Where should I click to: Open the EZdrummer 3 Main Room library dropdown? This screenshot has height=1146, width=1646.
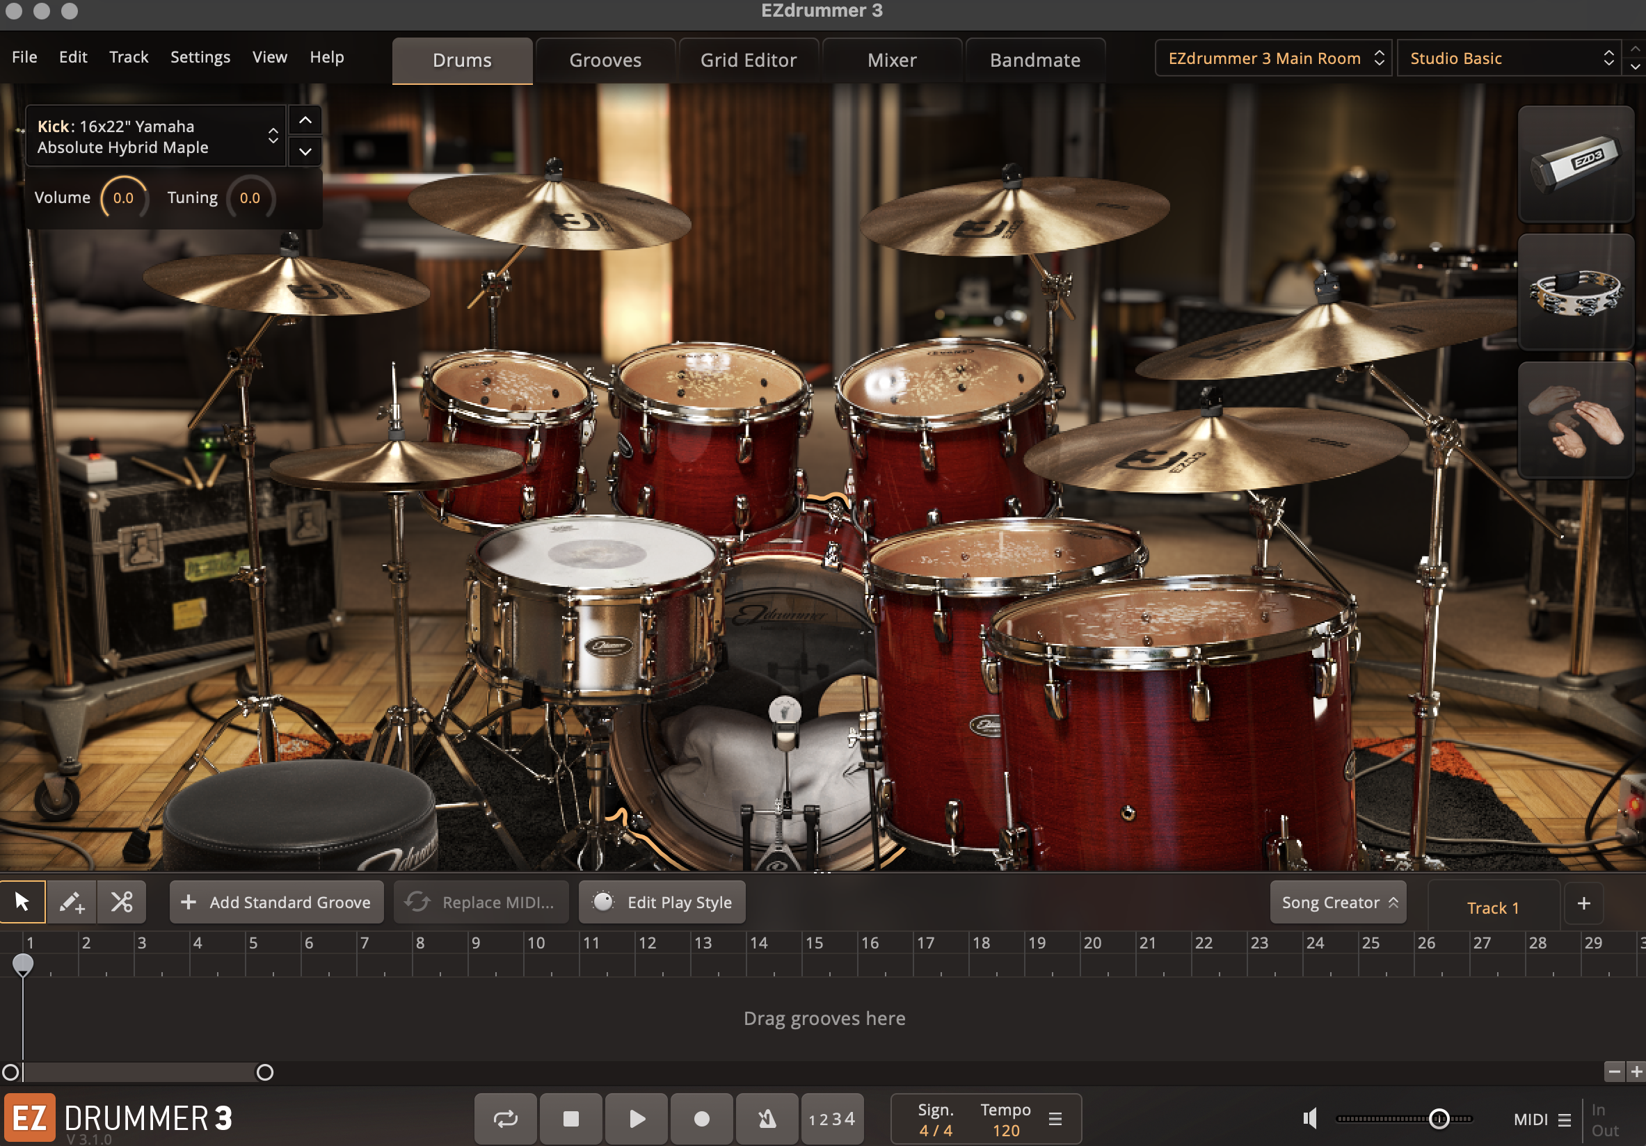pos(1273,58)
